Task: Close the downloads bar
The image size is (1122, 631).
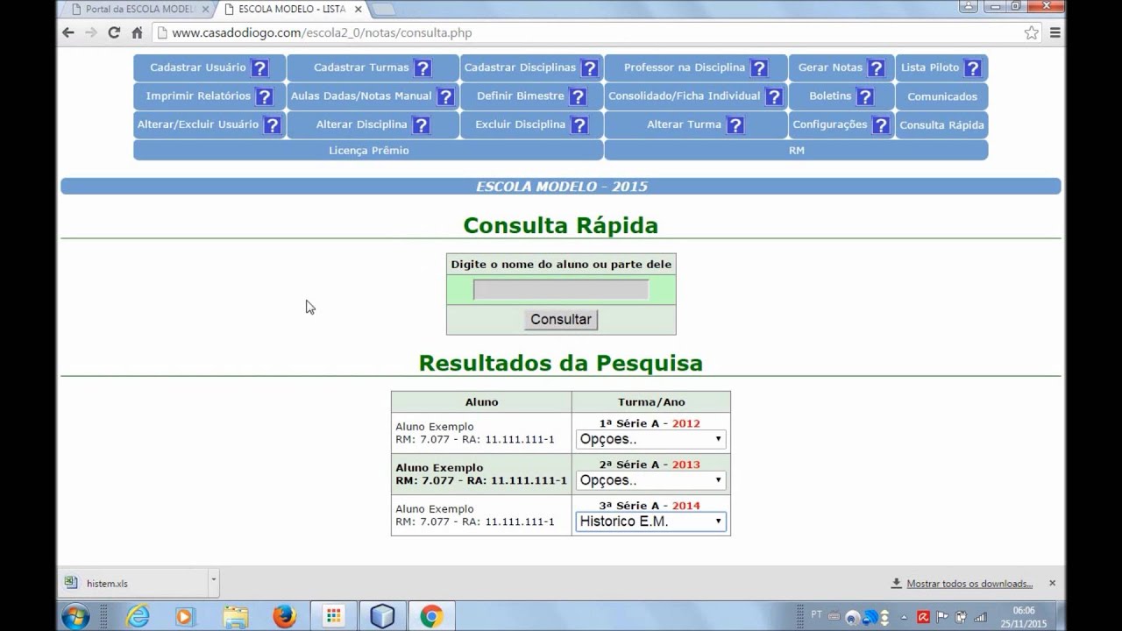Action: pos(1053,583)
